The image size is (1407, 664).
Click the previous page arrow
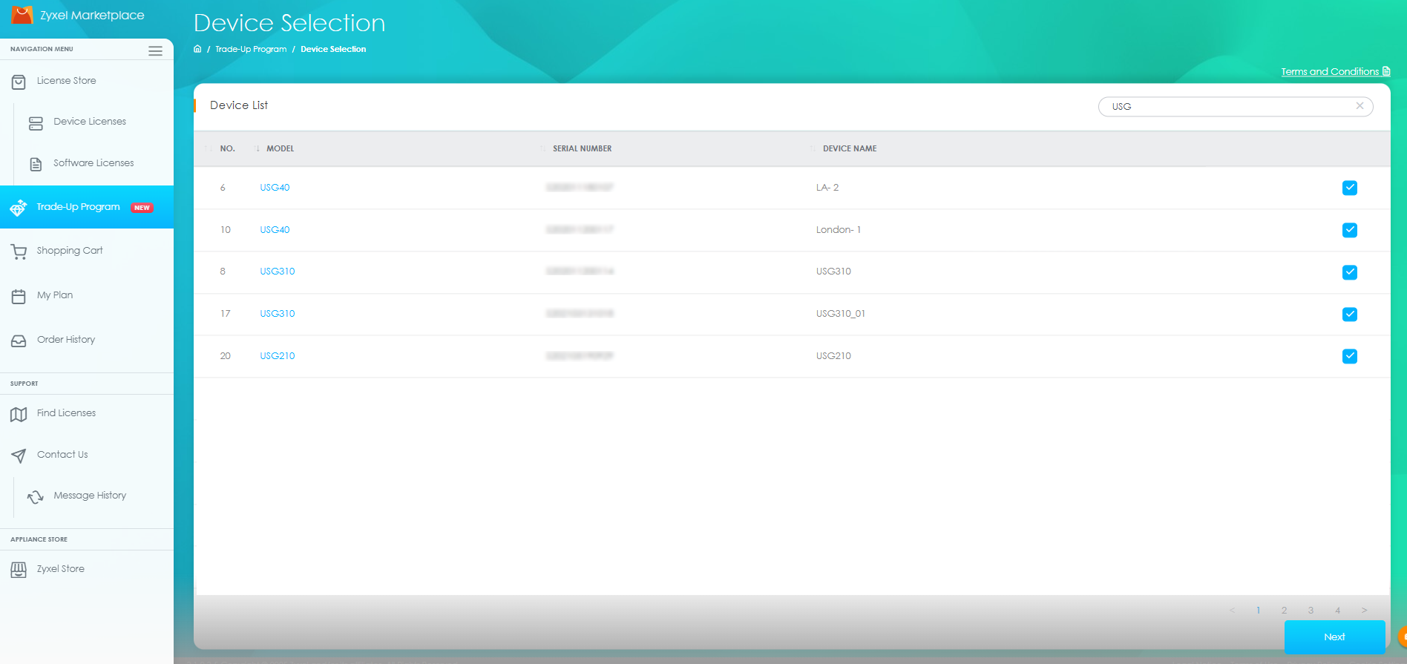coord(1232,611)
